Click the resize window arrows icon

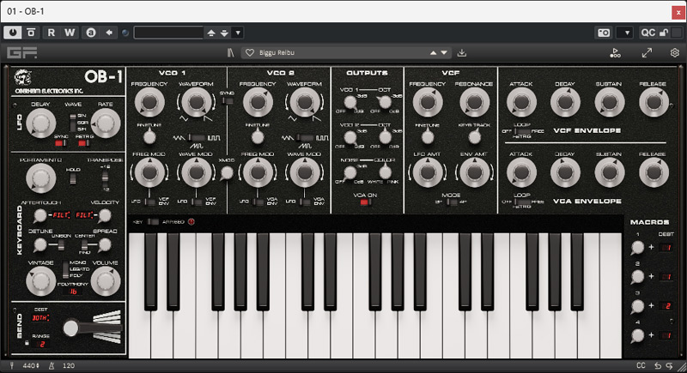(646, 53)
